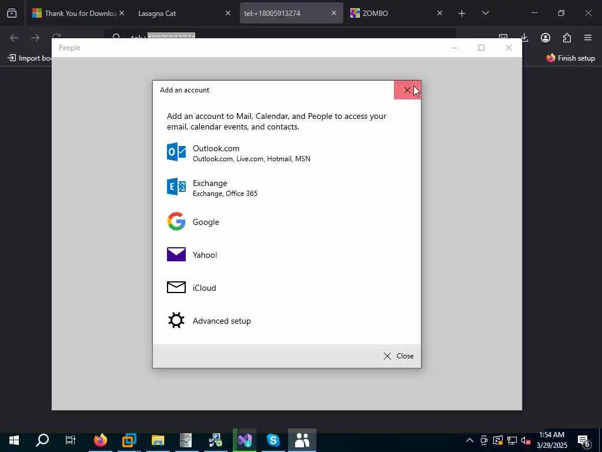
Task: Open Windows search from taskbar
Action: (x=42, y=440)
